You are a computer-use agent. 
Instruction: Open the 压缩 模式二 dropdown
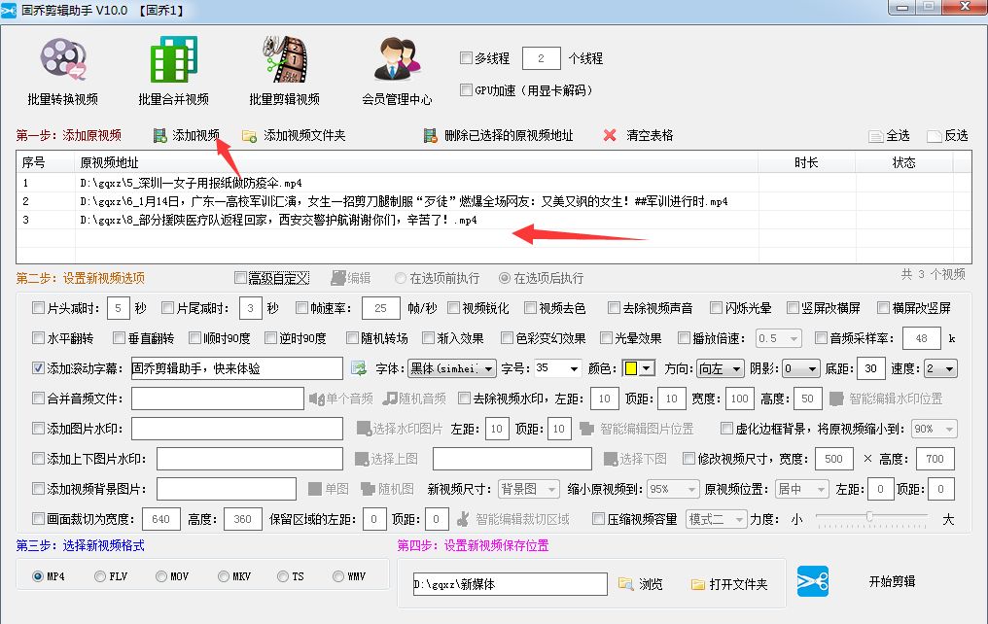point(717,519)
